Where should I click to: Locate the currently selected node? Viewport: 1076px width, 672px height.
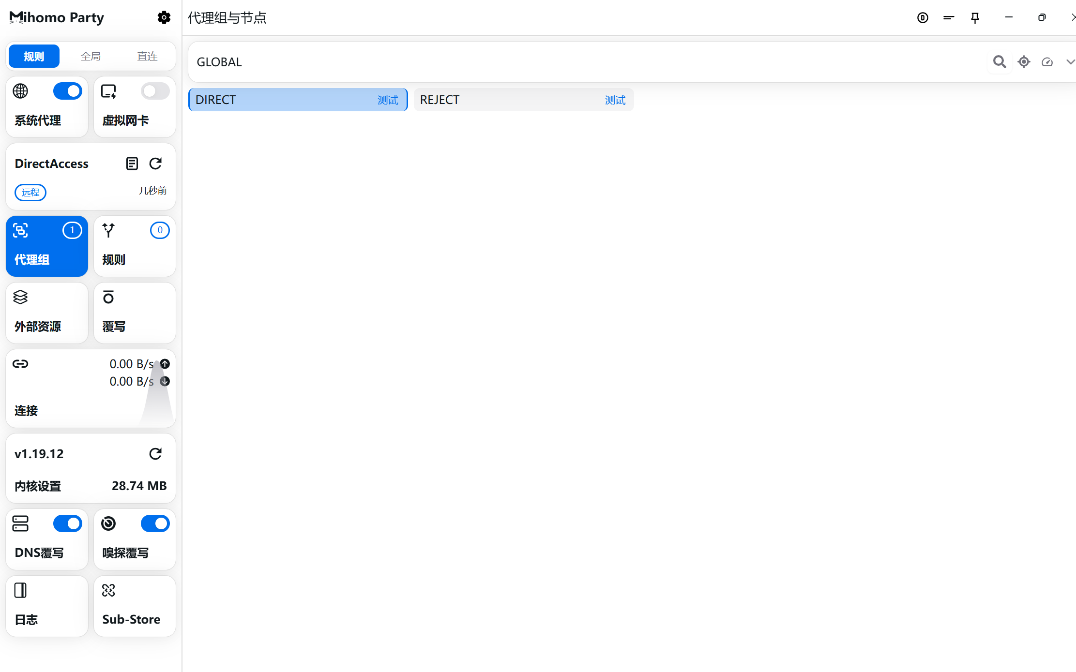click(1024, 62)
